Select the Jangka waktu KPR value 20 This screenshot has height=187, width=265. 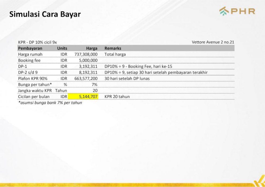[x=95, y=91]
